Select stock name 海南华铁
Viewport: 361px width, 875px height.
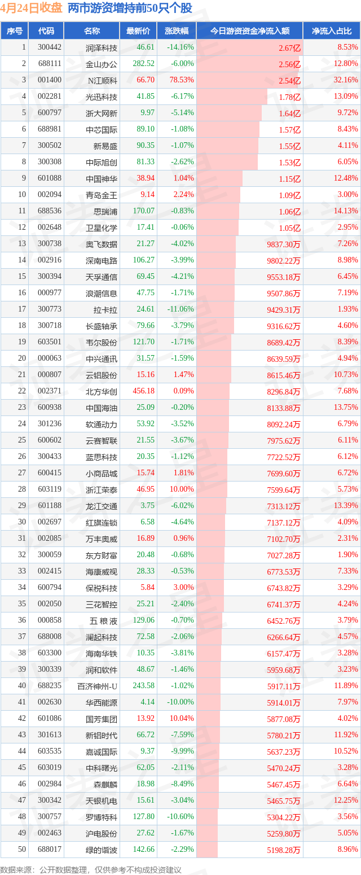[102, 653]
